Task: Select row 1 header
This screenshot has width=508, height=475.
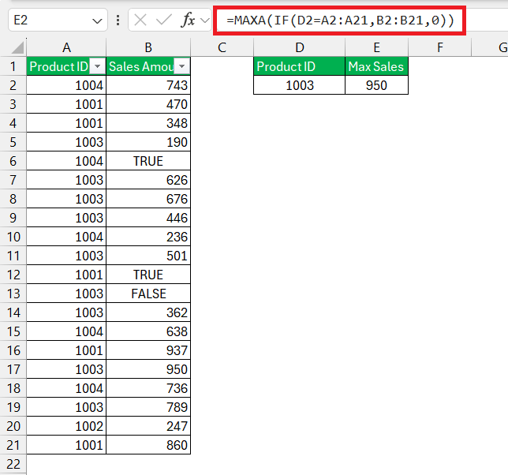Action: click(13, 66)
